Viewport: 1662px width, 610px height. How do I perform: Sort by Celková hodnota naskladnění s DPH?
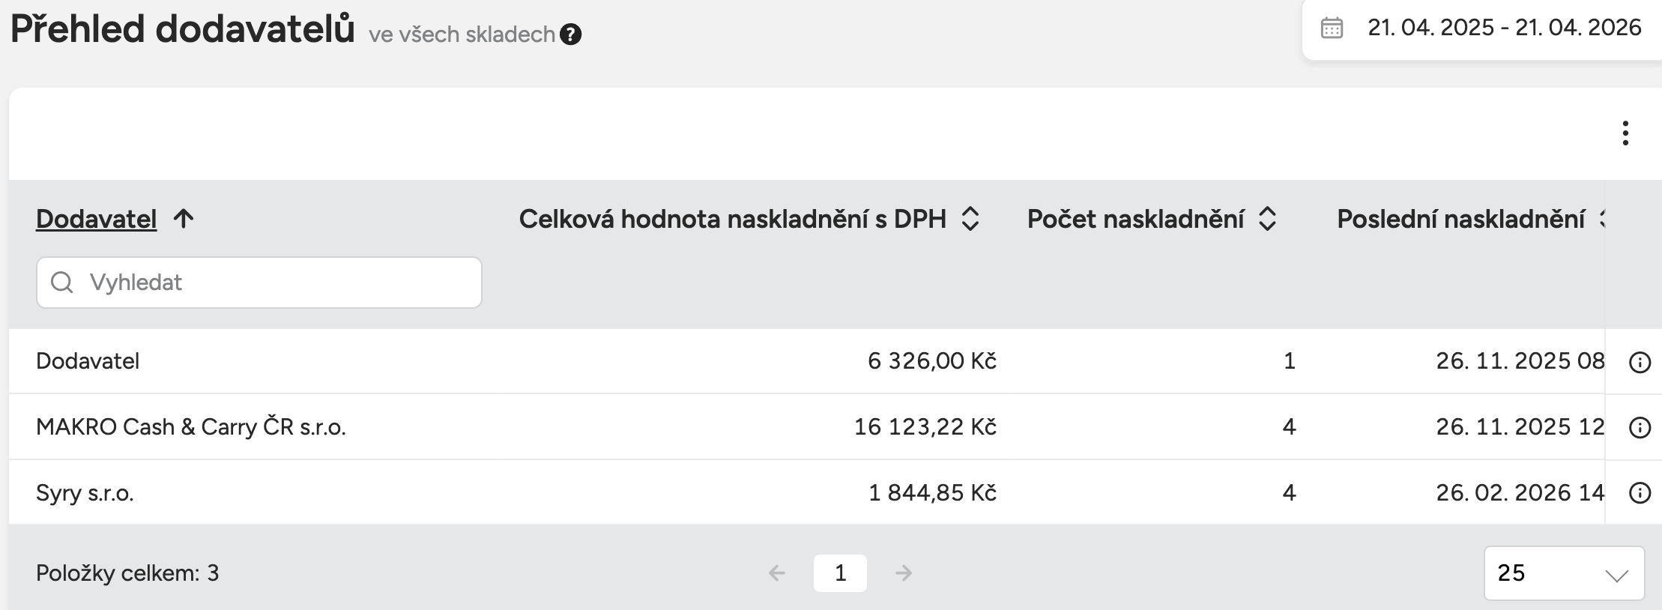pyautogui.click(x=970, y=219)
